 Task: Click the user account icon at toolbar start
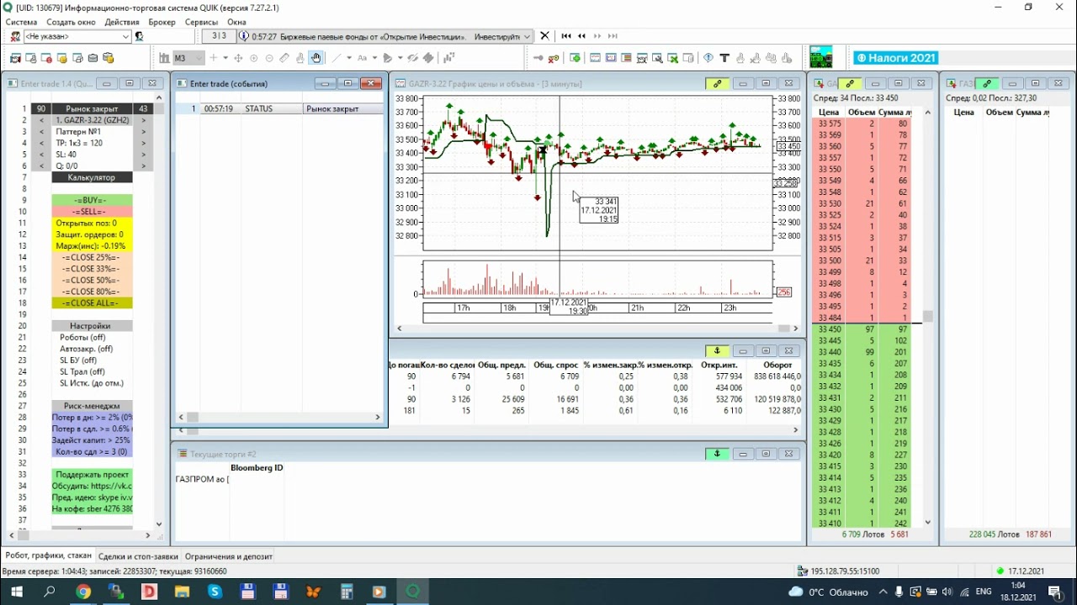[14, 36]
